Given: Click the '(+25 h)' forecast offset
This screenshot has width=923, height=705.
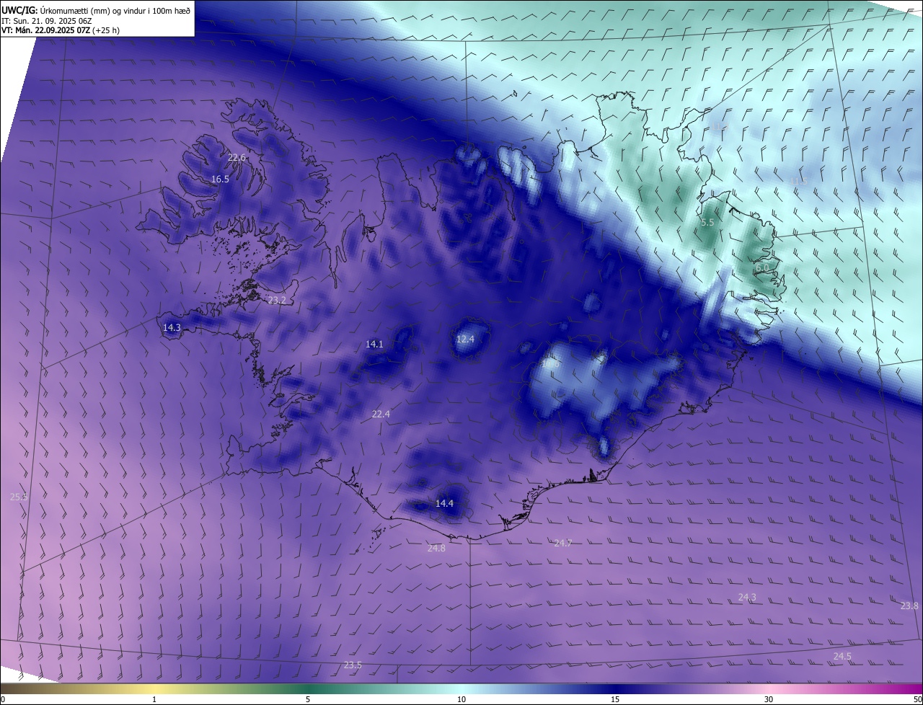Looking at the screenshot, I should coord(107,30).
